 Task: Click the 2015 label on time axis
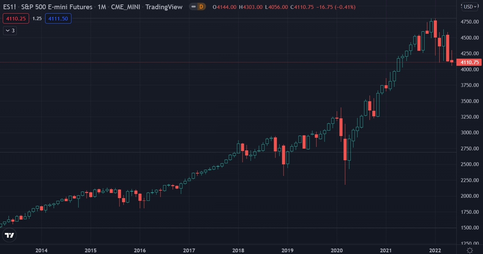pyautogui.click(x=91, y=251)
